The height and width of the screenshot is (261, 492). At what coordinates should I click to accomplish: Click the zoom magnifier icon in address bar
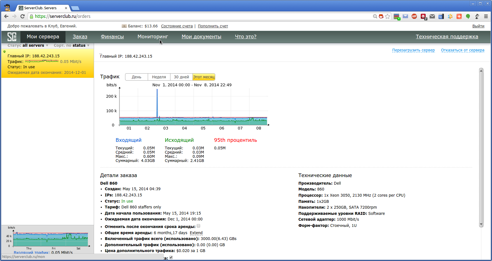[x=375, y=16]
